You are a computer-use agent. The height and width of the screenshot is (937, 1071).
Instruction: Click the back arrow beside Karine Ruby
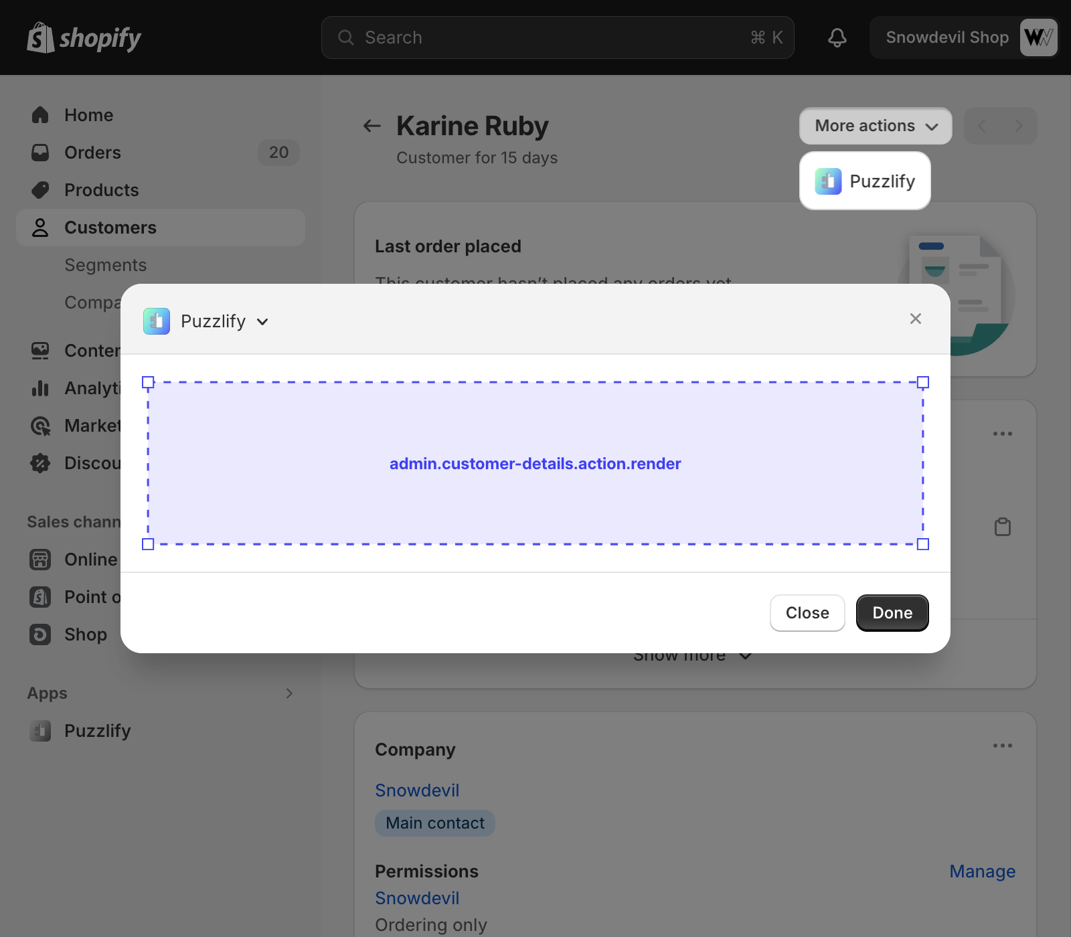pyautogui.click(x=372, y=126)
